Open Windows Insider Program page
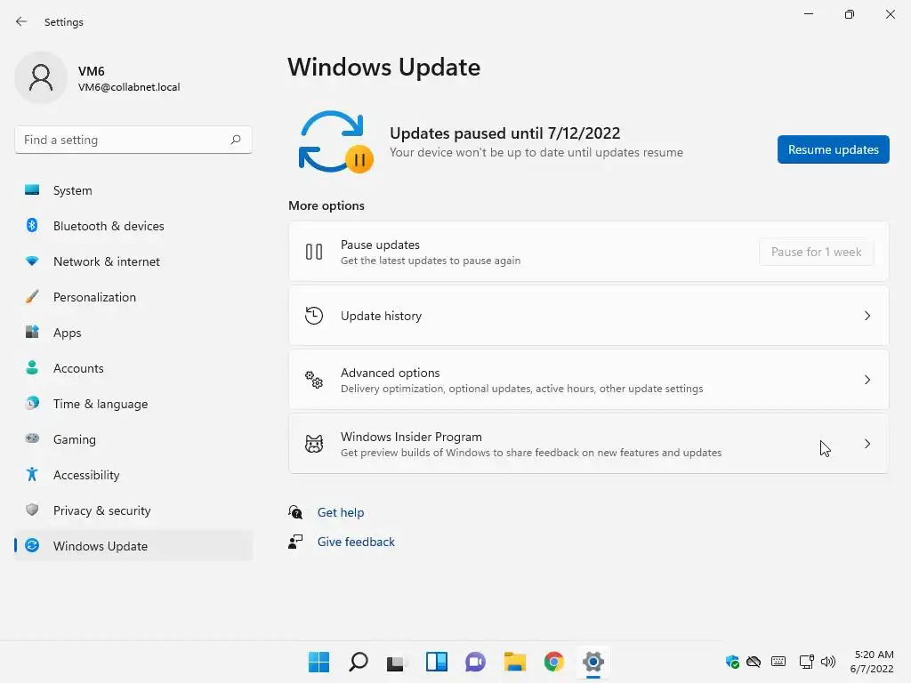911x683 pixels. click(x=589, y=444)
